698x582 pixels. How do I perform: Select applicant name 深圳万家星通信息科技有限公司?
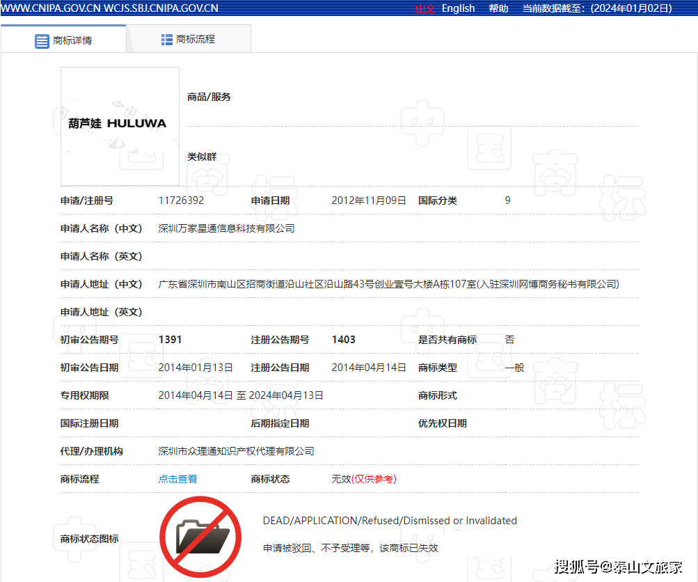[227, 228]
